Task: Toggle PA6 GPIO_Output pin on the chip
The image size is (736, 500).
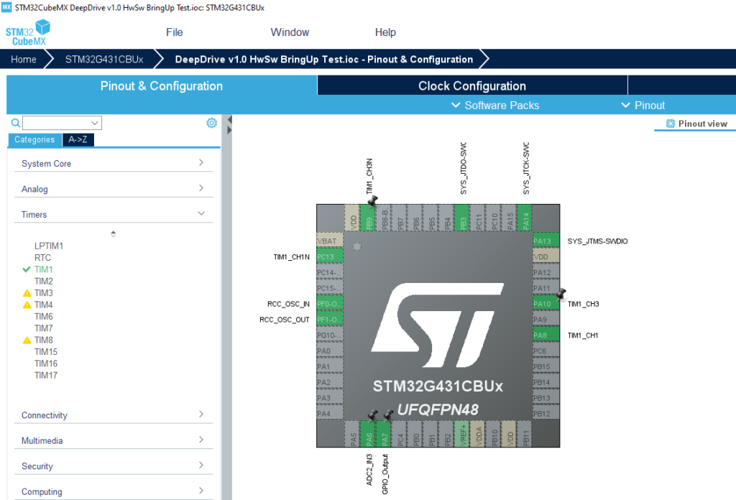Action: (369, 434)
